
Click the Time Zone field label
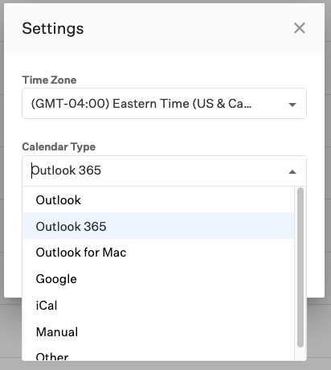click(x=49, y=80)
